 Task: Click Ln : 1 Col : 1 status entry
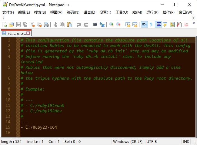47,141
